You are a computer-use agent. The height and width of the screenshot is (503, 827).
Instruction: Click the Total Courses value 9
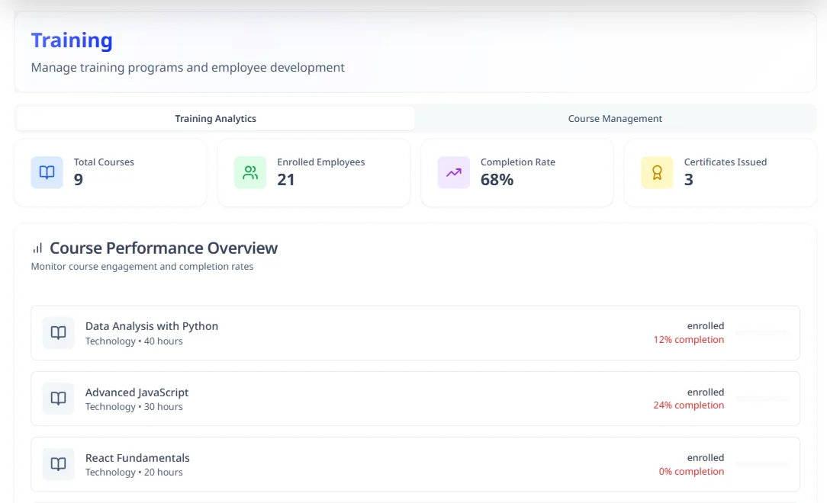click(x=79, y=180)
